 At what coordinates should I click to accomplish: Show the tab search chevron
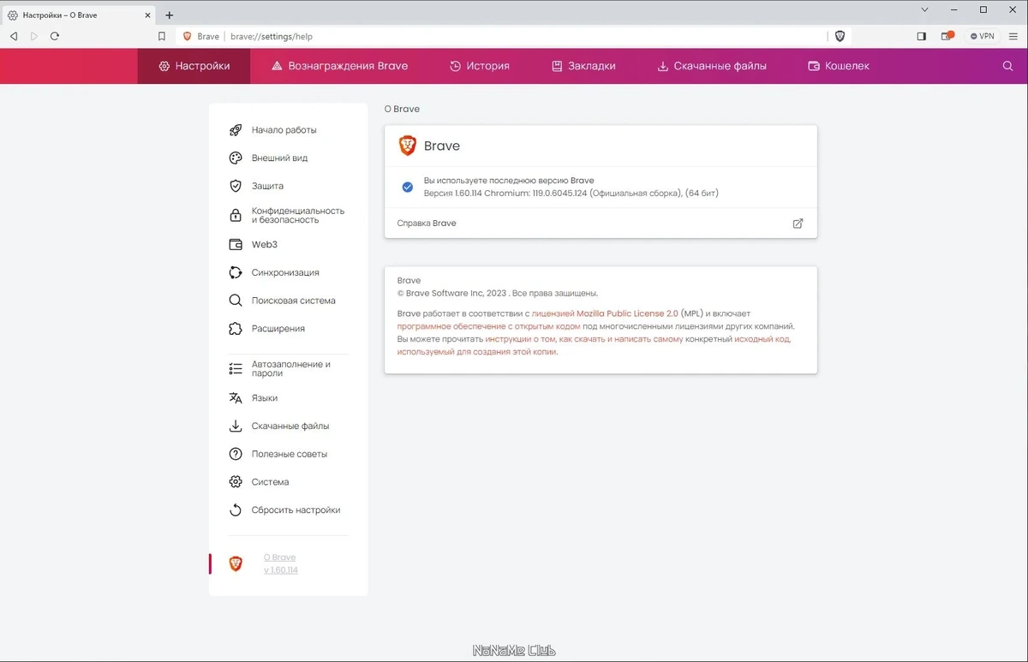(x=925, y=10)
